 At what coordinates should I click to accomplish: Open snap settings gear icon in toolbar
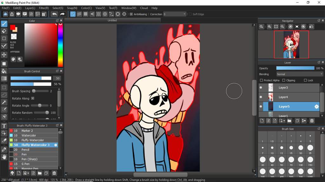(124, 14)
